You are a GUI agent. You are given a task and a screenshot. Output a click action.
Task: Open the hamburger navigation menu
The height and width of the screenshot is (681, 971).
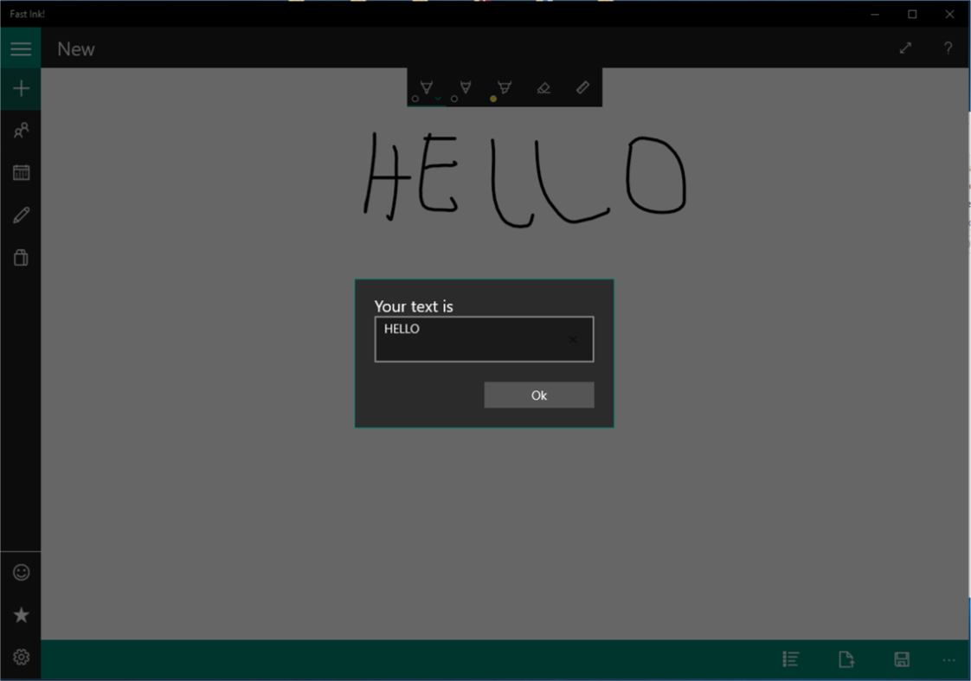pyautogui.click(x=20, y=48)
